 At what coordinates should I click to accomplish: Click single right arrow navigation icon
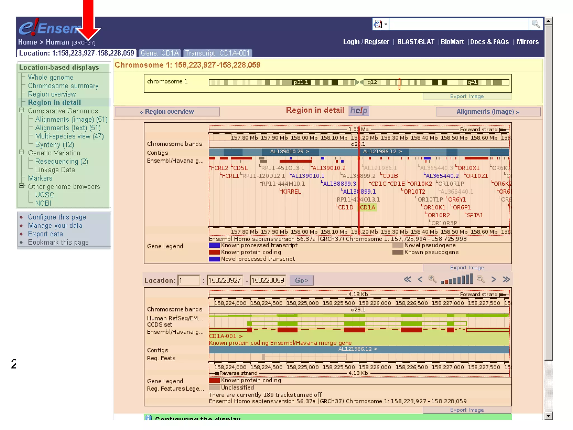[x=494, y=279]
